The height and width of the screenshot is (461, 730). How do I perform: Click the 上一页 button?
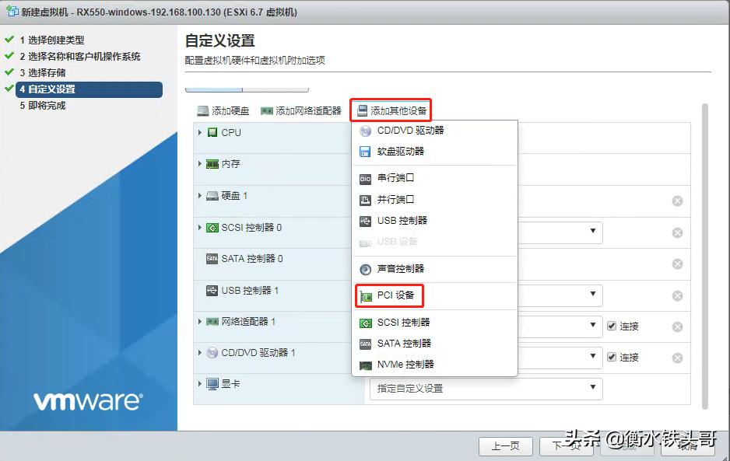506,447
